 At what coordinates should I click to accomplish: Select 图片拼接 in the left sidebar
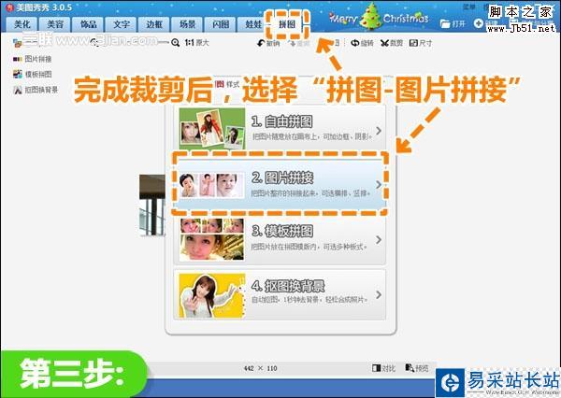[x=32, y=59]
